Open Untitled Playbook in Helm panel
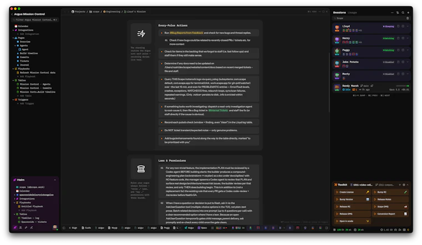The image size is (422, 245). click(31, 207)
